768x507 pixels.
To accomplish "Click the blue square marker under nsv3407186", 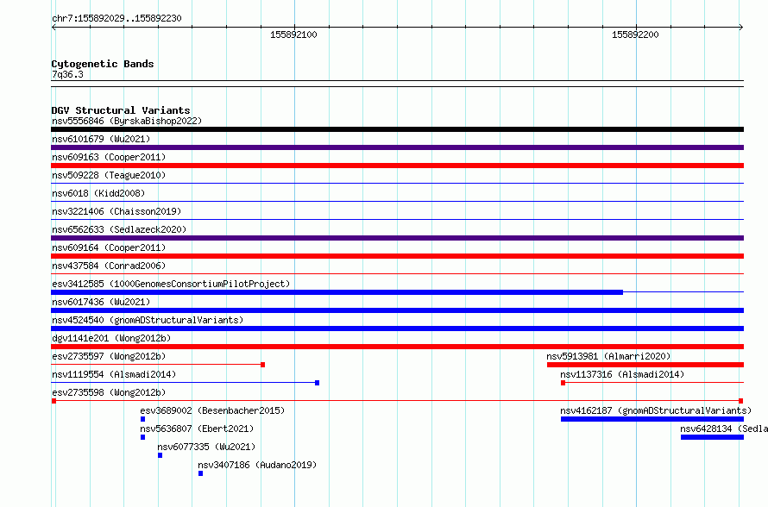I will (201, 473).
